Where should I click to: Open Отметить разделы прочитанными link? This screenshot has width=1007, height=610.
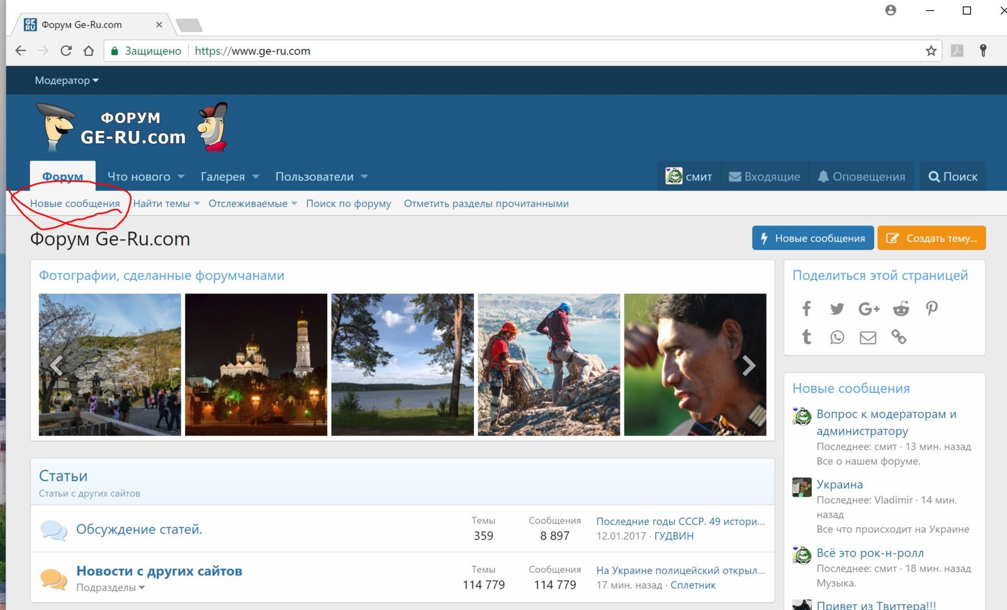[x=486, y=204]
